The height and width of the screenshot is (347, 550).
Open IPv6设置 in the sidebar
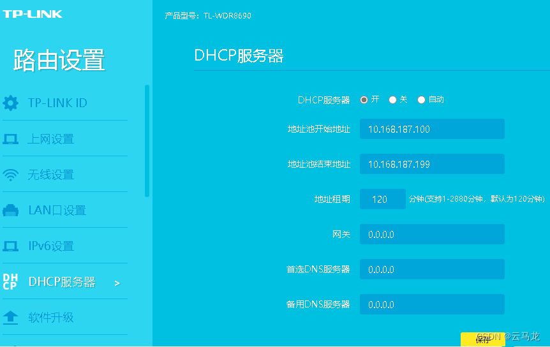[65, 246]
